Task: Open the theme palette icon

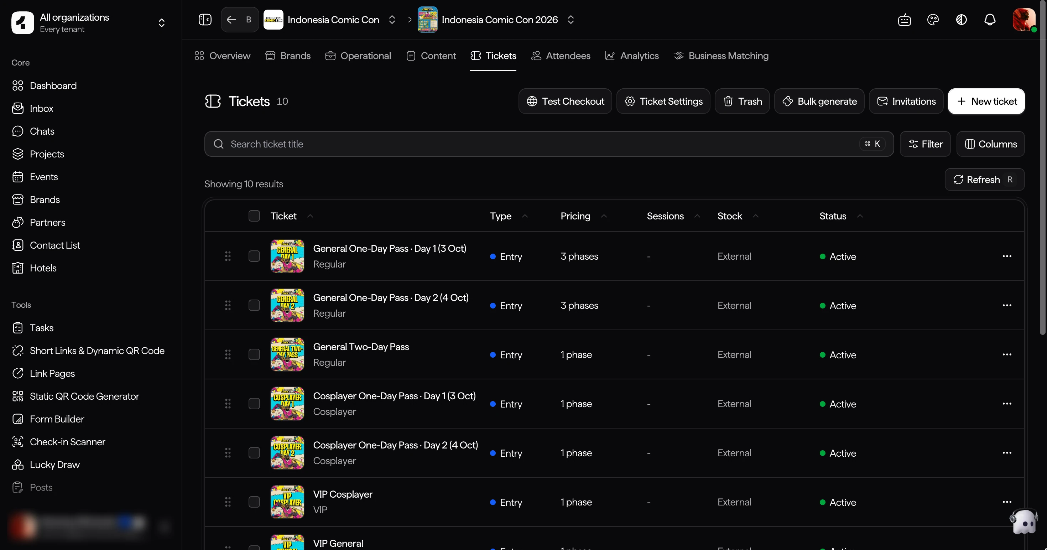Action: (933, 20)
